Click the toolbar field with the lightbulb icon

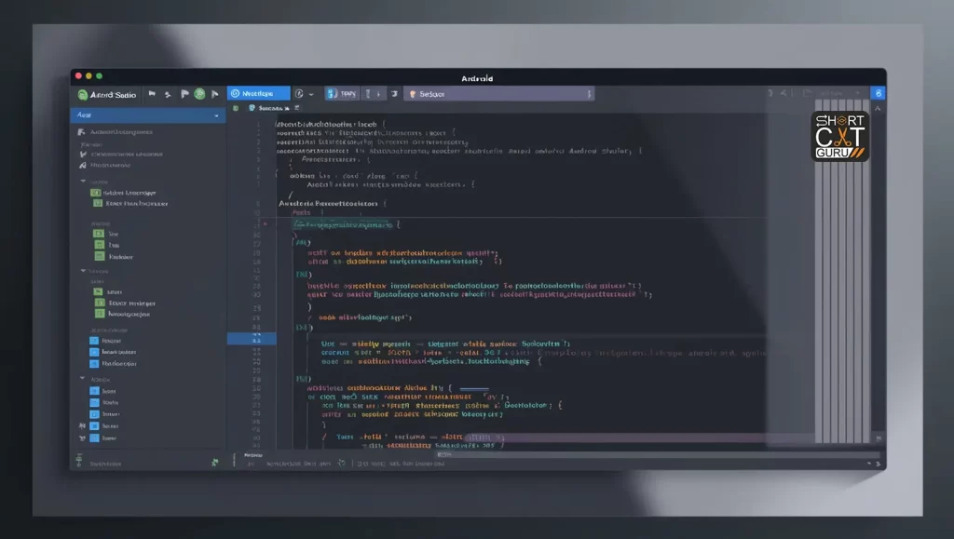[498, 94]
